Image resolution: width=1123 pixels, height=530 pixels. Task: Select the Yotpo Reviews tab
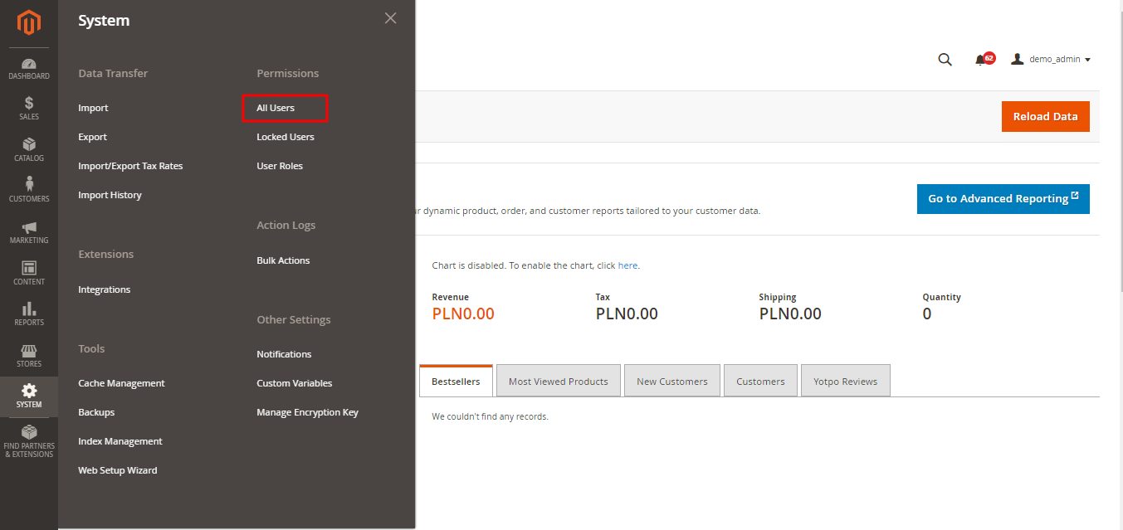(845, 381)
